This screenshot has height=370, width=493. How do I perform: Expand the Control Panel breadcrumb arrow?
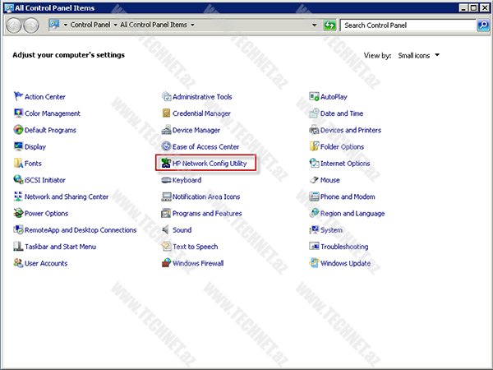(x=114, y=25)
